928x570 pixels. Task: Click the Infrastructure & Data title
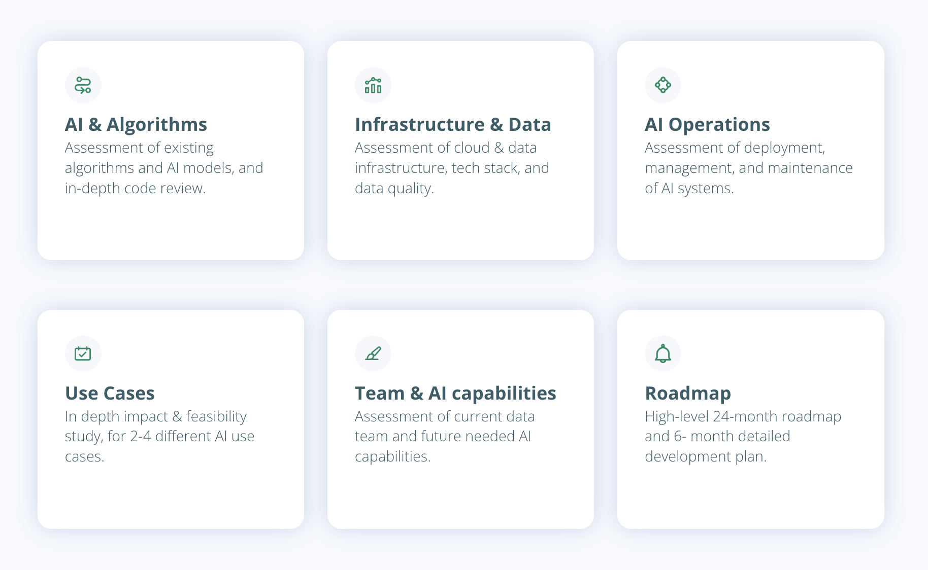pos(452,124)
